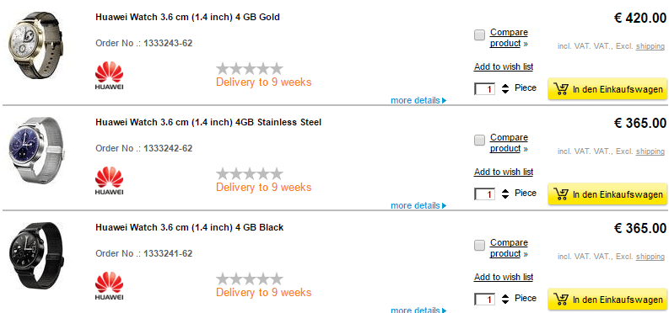The height and width of the screenshot is (313, 669).
Task: Adjust the quantity stepper arrows for the Stainless Steel watch
Action: tap(505, 194)
